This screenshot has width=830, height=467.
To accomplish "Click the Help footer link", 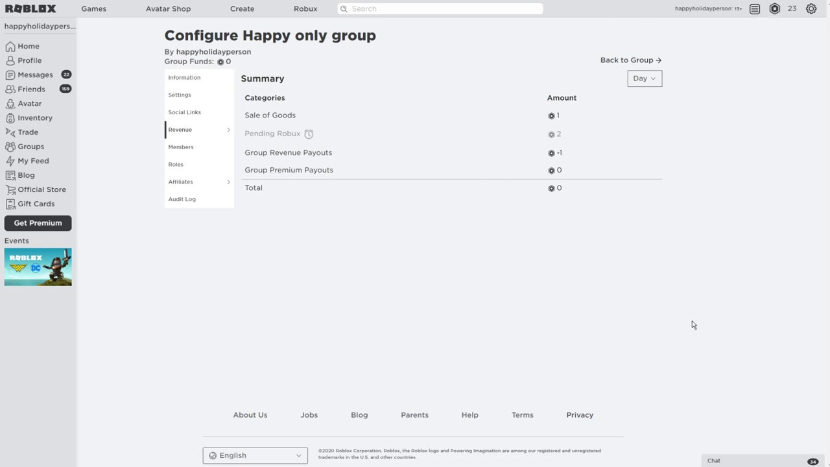I will point(470,415).
